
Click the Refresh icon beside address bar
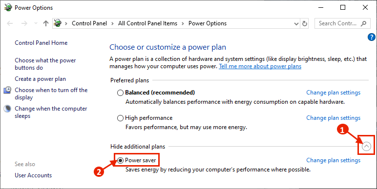304,23
